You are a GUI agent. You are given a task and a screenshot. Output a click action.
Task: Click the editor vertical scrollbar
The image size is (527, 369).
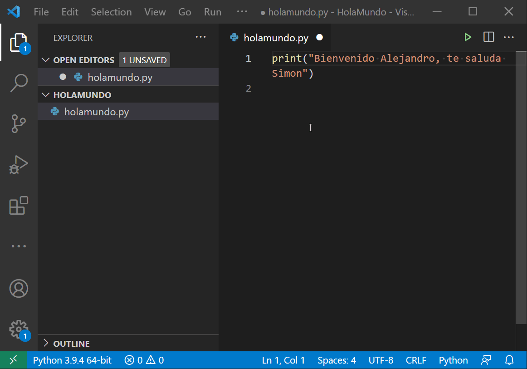tap(521, 188)
